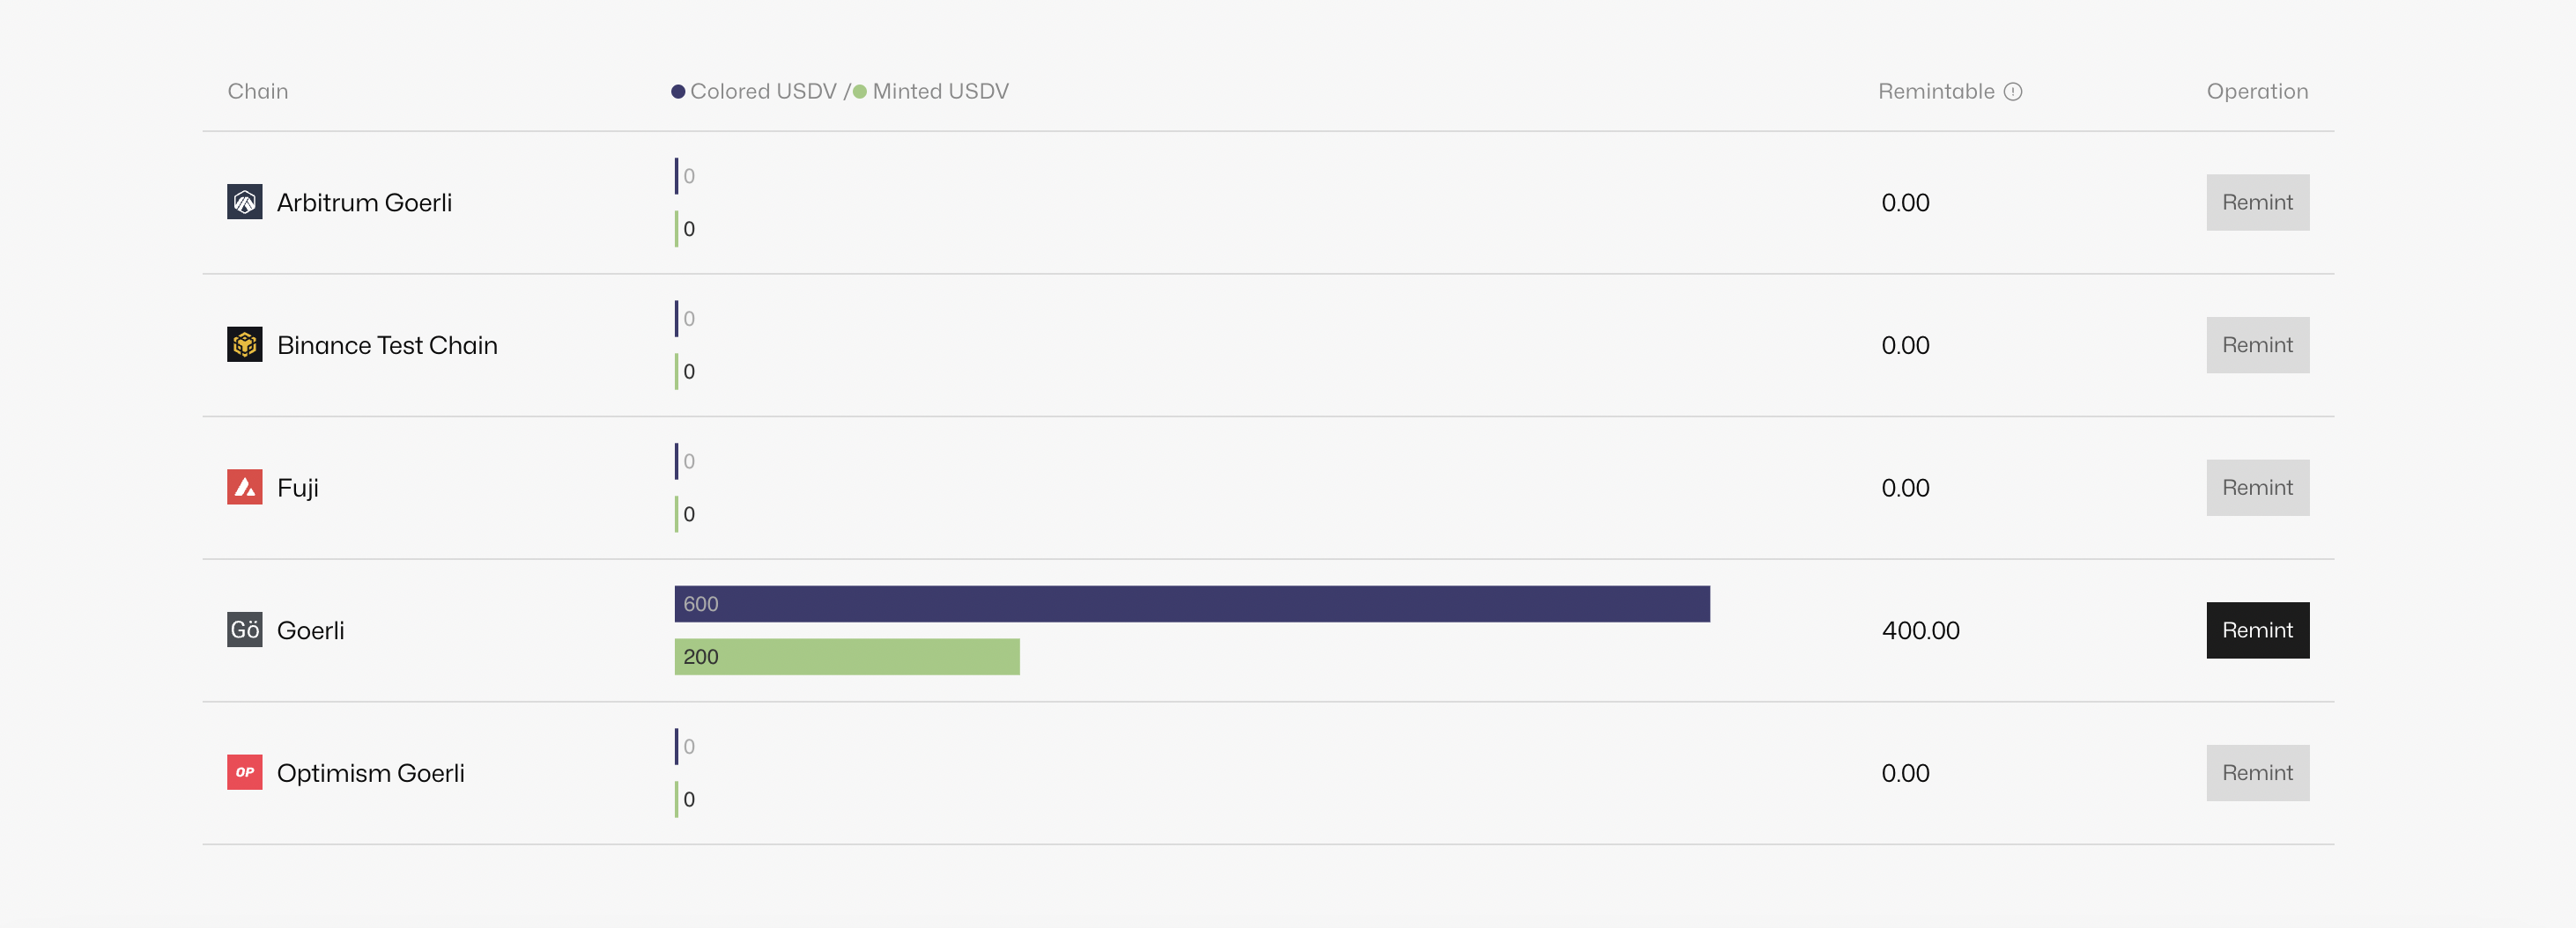Click the Goerli remintable amount 400.00
Image resolution: width=2576 pixels, height=928 pixels.
[1920, 630]
